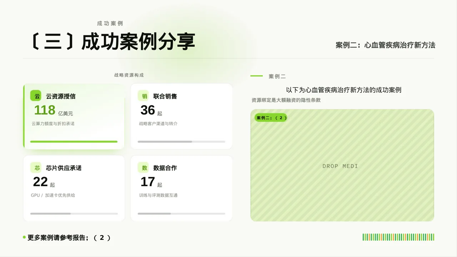457x257 pixels.
Task: Click the 销 icon on the 联合销售 card
Action: [x=143, y=96]
